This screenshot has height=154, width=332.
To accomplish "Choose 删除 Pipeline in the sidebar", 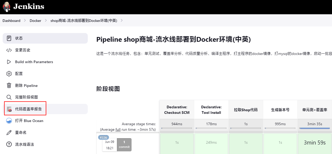I will coord(45,86).
